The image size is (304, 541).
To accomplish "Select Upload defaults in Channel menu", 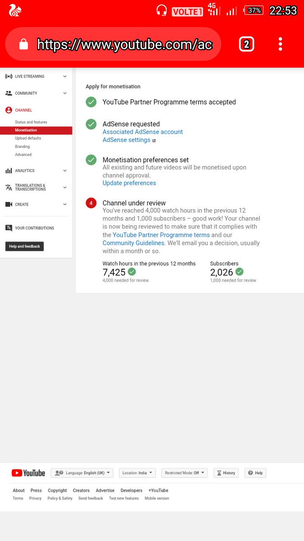I will tap(28, 138).
